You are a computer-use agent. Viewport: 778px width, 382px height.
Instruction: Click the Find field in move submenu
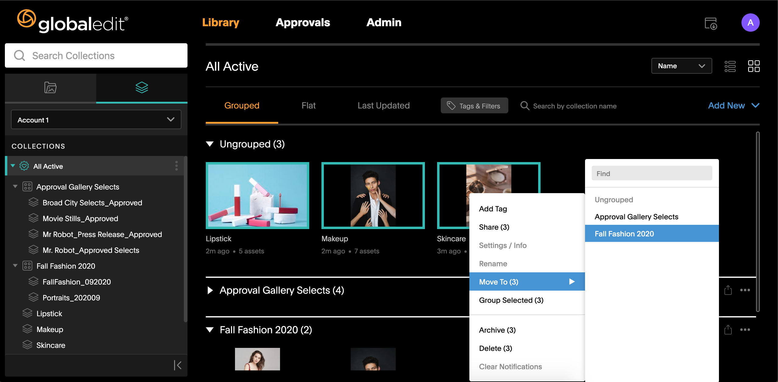pos(652,173)
